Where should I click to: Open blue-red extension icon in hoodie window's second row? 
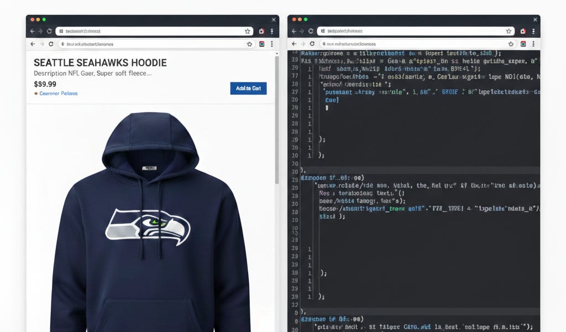pyautogui.click(x=261, y=44)
